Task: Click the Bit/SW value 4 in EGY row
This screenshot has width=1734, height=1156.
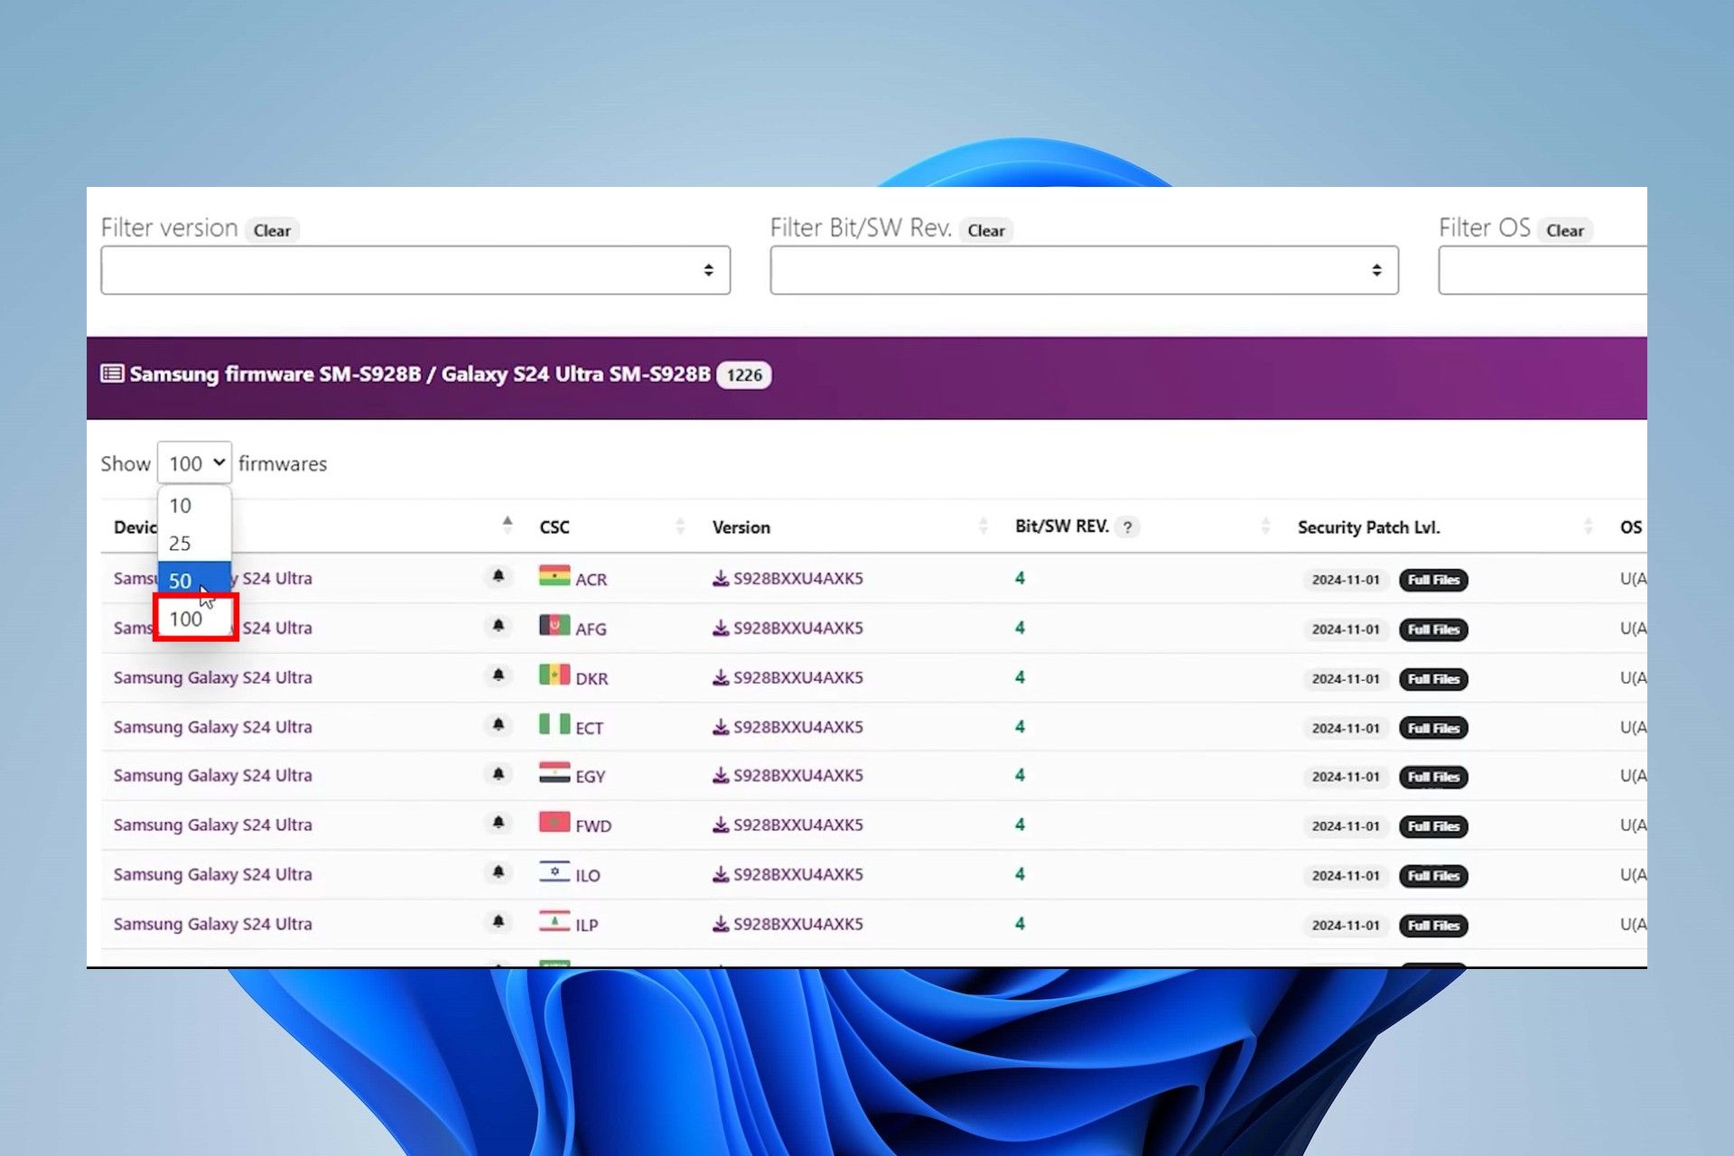Action: 1020,775
